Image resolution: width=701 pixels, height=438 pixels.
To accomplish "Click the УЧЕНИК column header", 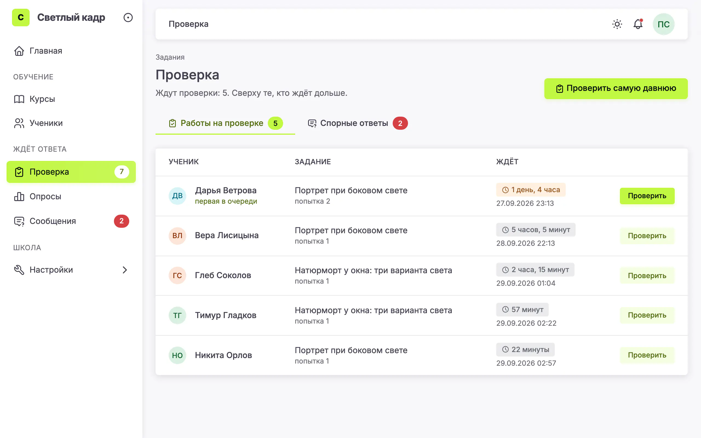I will tap(184, 162).
